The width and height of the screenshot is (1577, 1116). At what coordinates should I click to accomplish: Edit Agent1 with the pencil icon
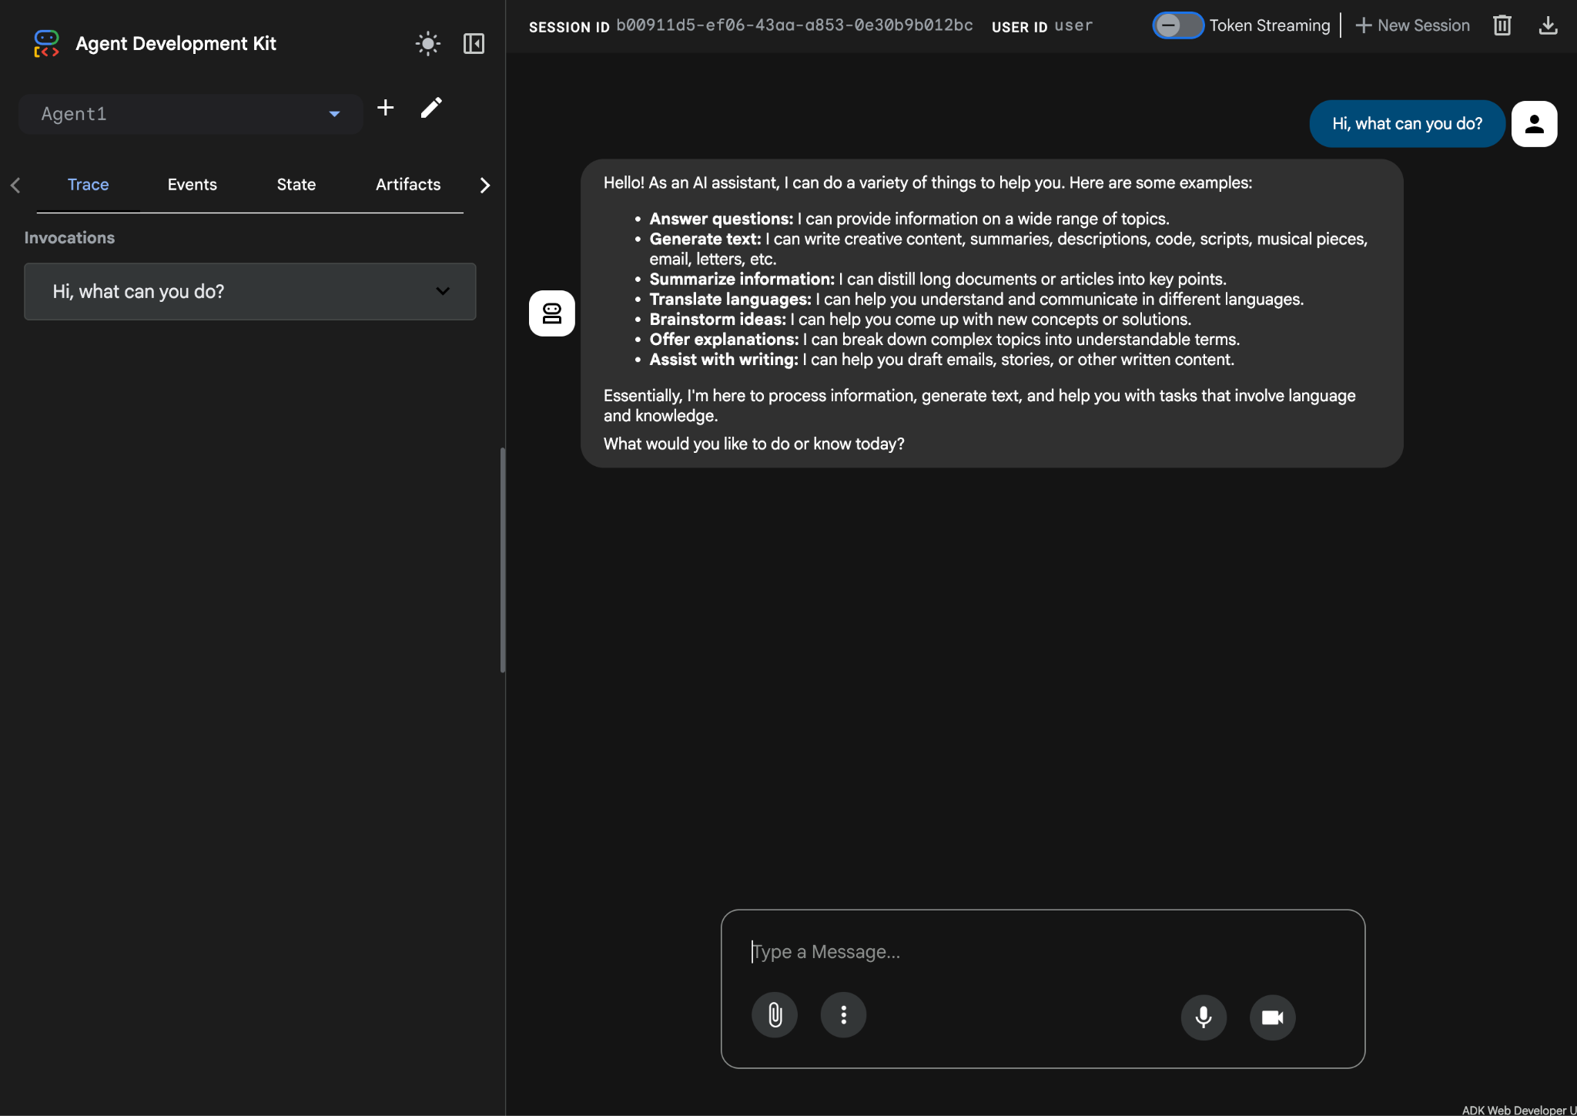click(x=431, y=108)
